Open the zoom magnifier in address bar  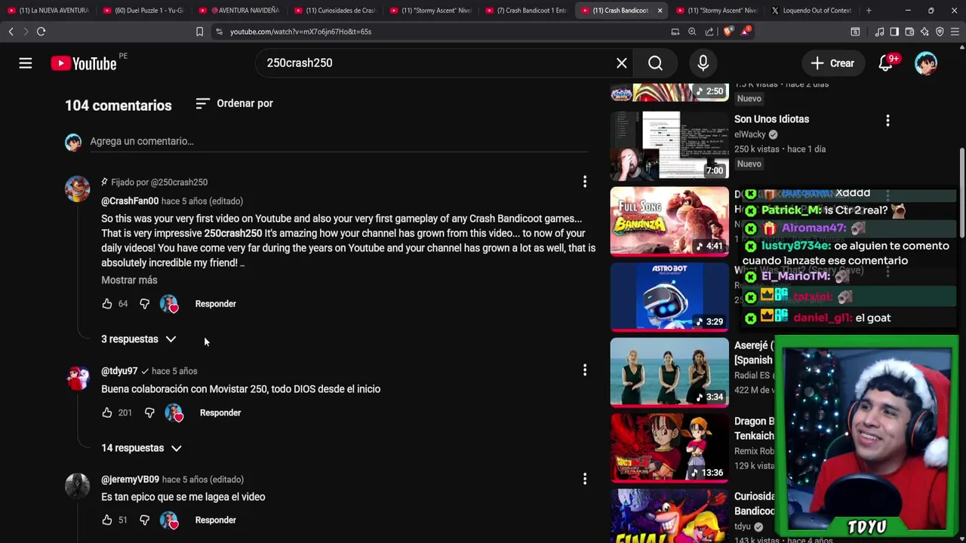click(x=692, y=32)
